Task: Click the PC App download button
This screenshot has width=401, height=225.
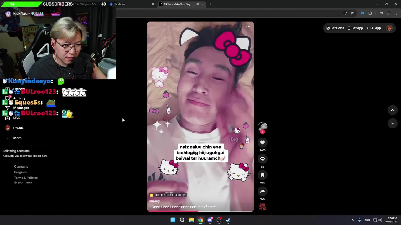Action: pos(373,28)
